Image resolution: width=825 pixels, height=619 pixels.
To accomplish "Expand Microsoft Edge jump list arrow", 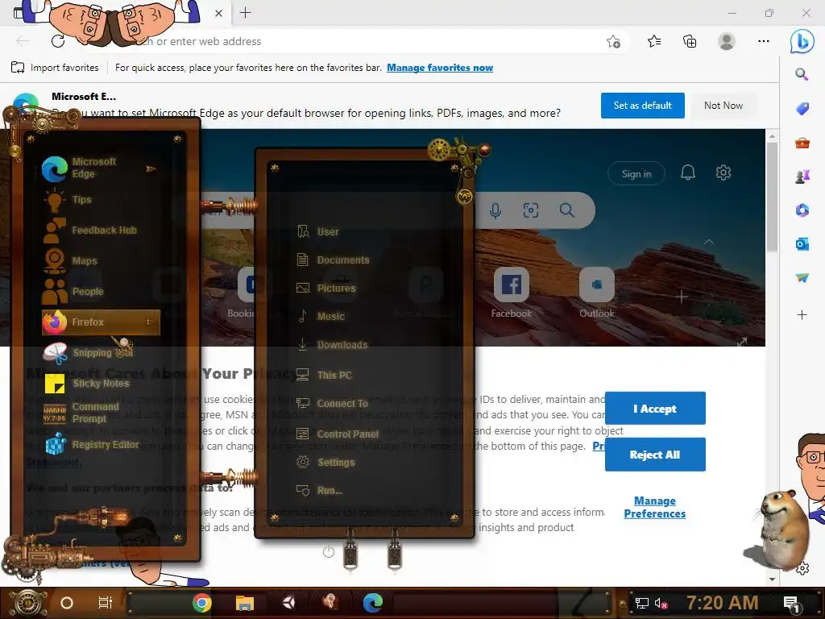I will click(x=151, y=168).
